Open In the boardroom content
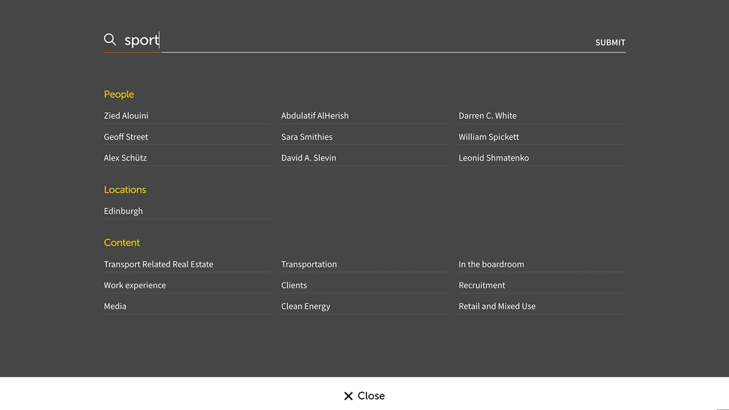Image resolution: width=729 pixels, height=410 pixels. tap(491, 264)
